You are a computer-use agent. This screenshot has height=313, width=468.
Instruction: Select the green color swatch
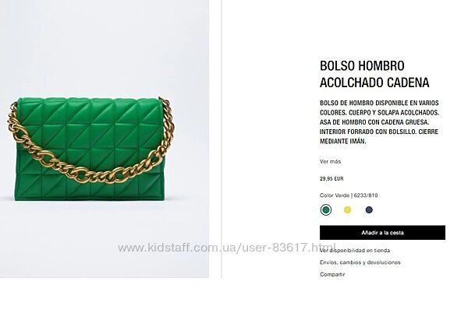pyautogui.click(x=326, y=210)
